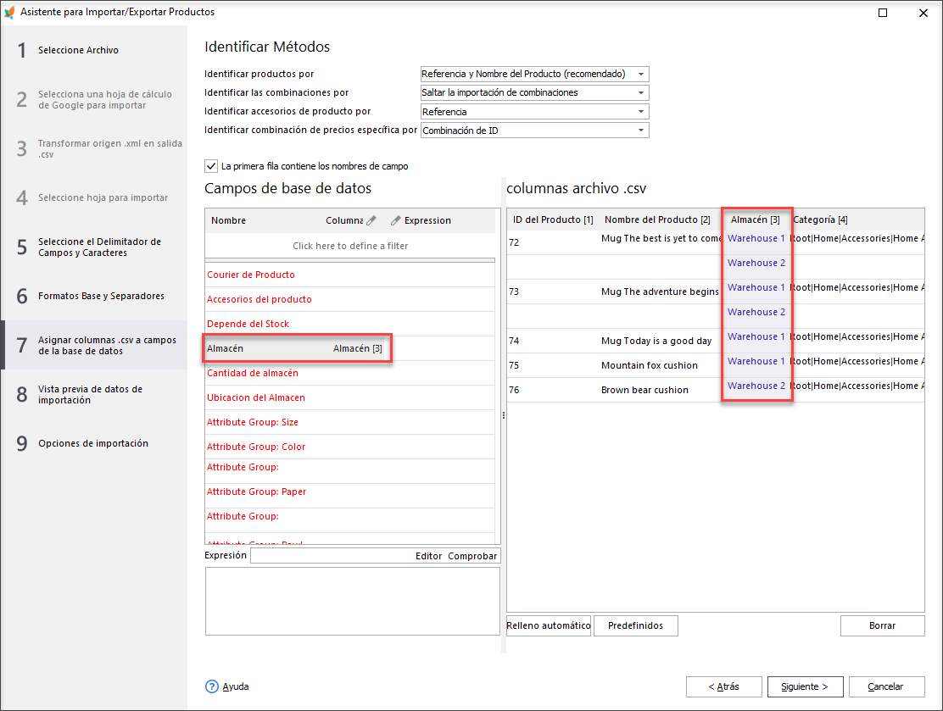Select 'Attribute Group: Color' field
943x711 pixels.
pyautogui.click(x=350, y=447)
